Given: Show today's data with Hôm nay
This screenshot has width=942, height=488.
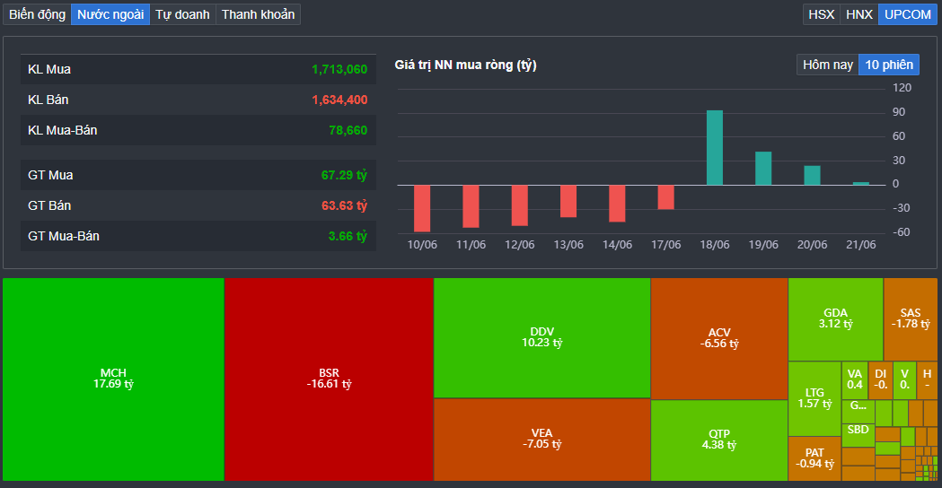Looking at the screenshot, I should tap(827, 65).
